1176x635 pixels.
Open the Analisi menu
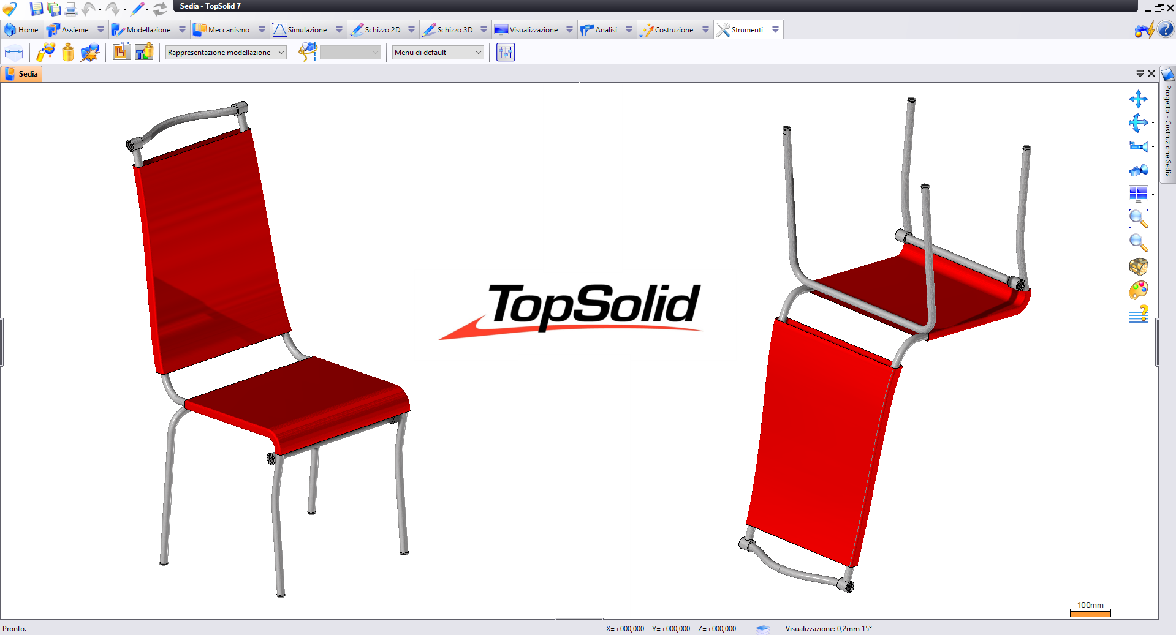point(599,29)
